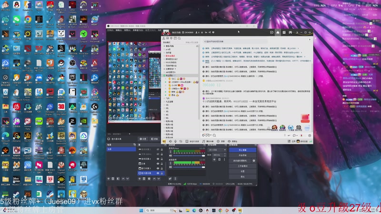Collapse the 专业团队 channel group in YY

(x=164, y=76)
